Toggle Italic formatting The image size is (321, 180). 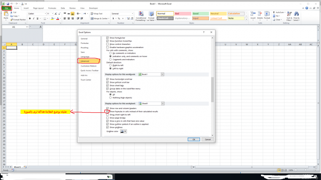(x=34, y=19)
